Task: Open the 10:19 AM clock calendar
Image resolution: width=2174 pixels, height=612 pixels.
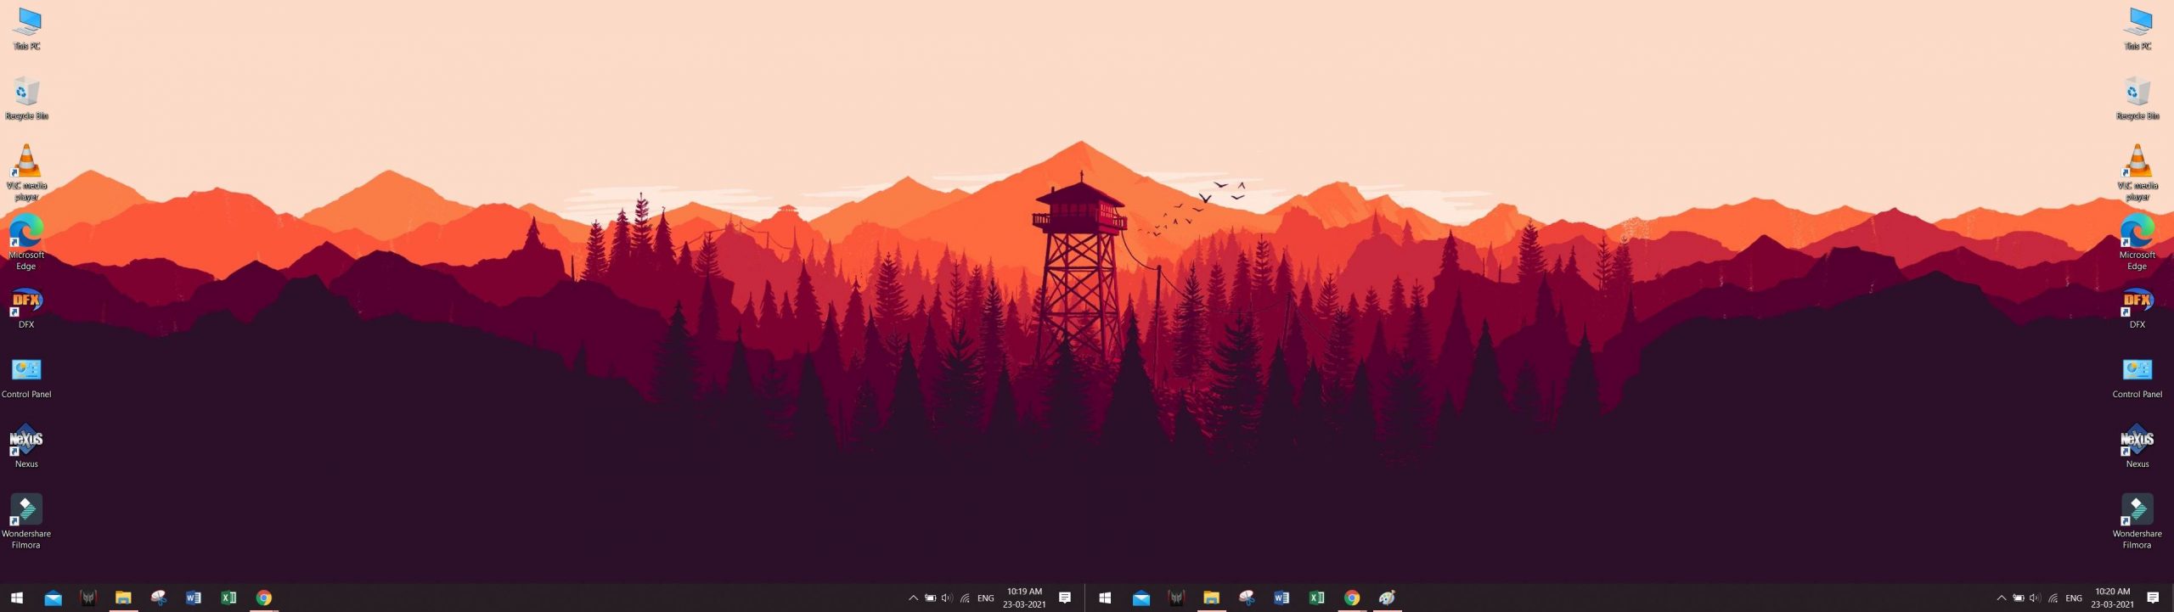Action: click(x=1024, y=598)
